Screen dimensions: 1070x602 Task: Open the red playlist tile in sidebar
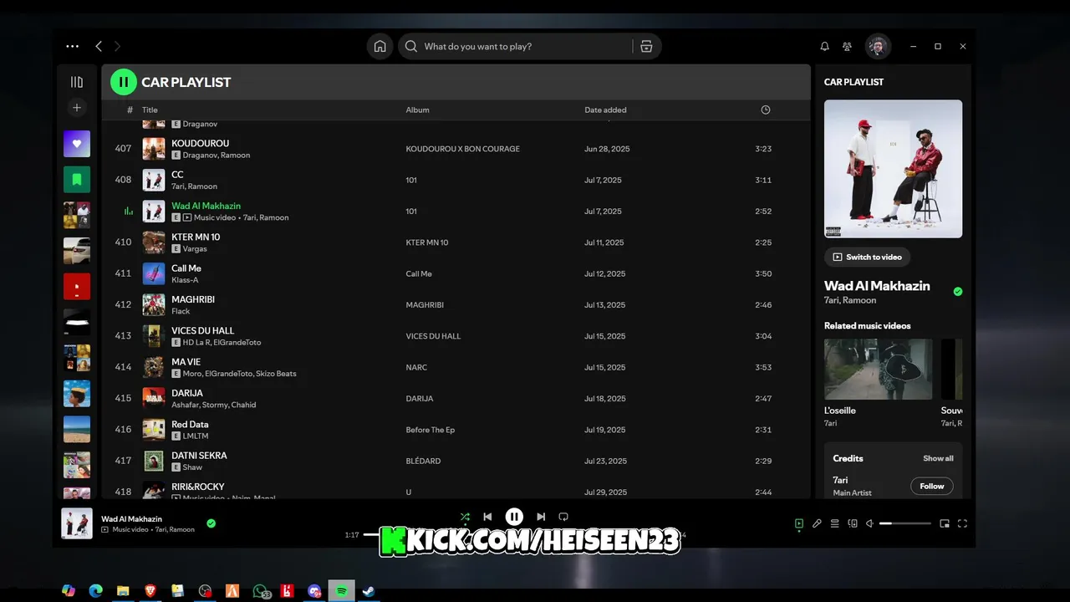[x=77, y=287]
